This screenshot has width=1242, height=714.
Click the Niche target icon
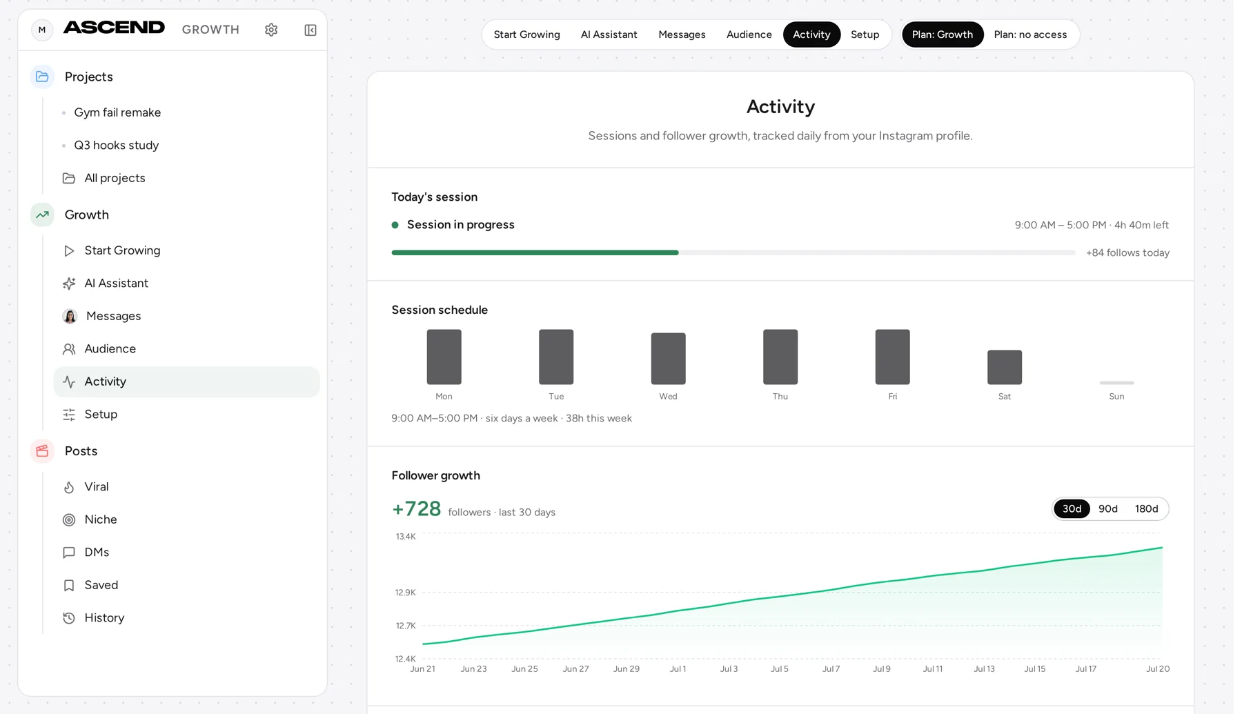pyautogui.click(x=69, y=519)
